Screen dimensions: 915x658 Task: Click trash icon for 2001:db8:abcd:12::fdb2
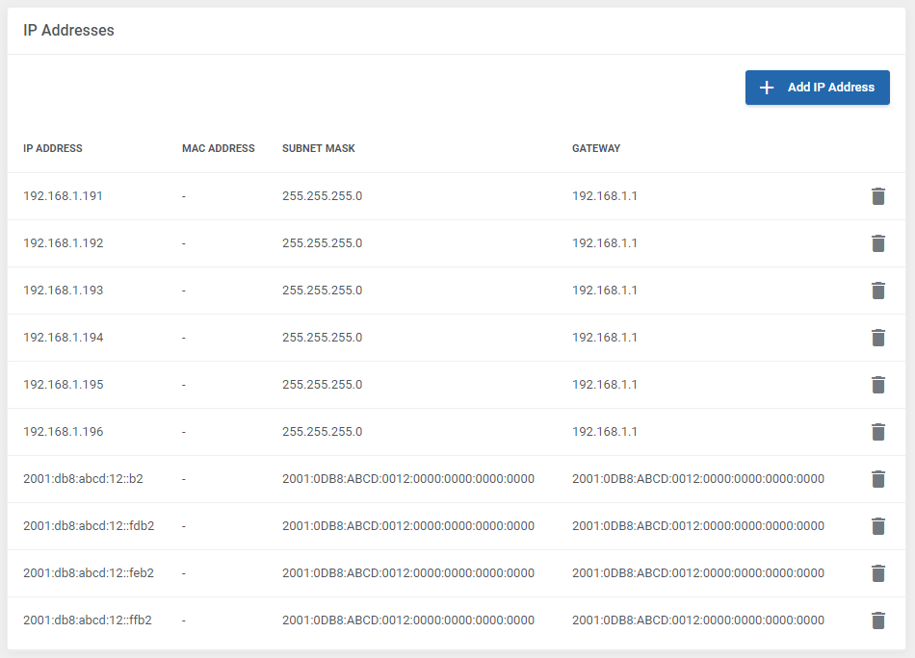pyautogui.click(x=877, y=527)
